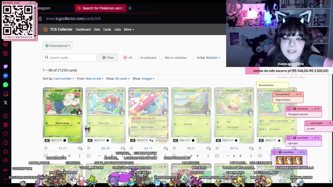This screenshot has height=187, width=333.
Task: Close the tioyoshi64yt chat popup
Action: 300,94
